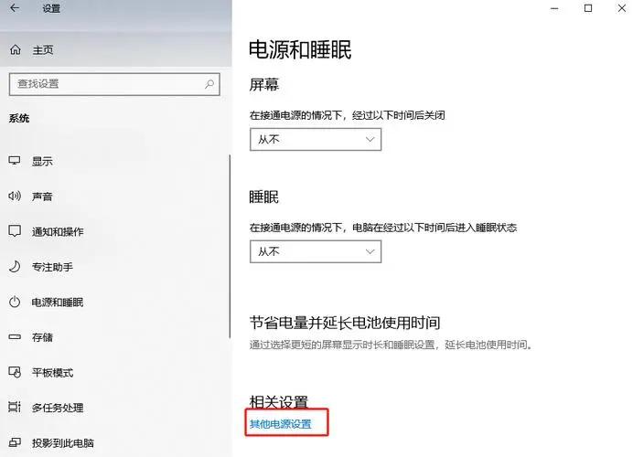Select 专注助手 in the sidebar

tap(52, 267)
